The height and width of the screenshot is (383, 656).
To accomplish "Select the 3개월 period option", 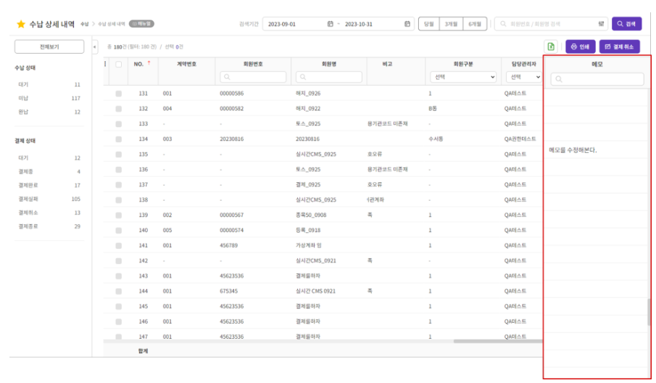I will coord(451,24).
